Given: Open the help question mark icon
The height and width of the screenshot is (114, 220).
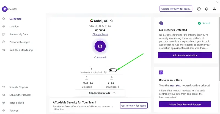Looking at the screenshot, I should (x=199, y=9).
